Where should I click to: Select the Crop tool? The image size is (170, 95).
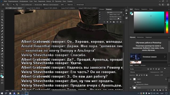(x=2, y=22)
